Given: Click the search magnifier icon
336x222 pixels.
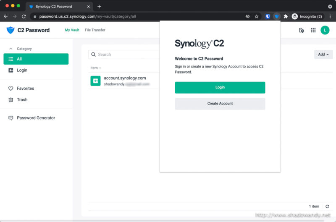Looking at the screenshot, I should 93,55.
